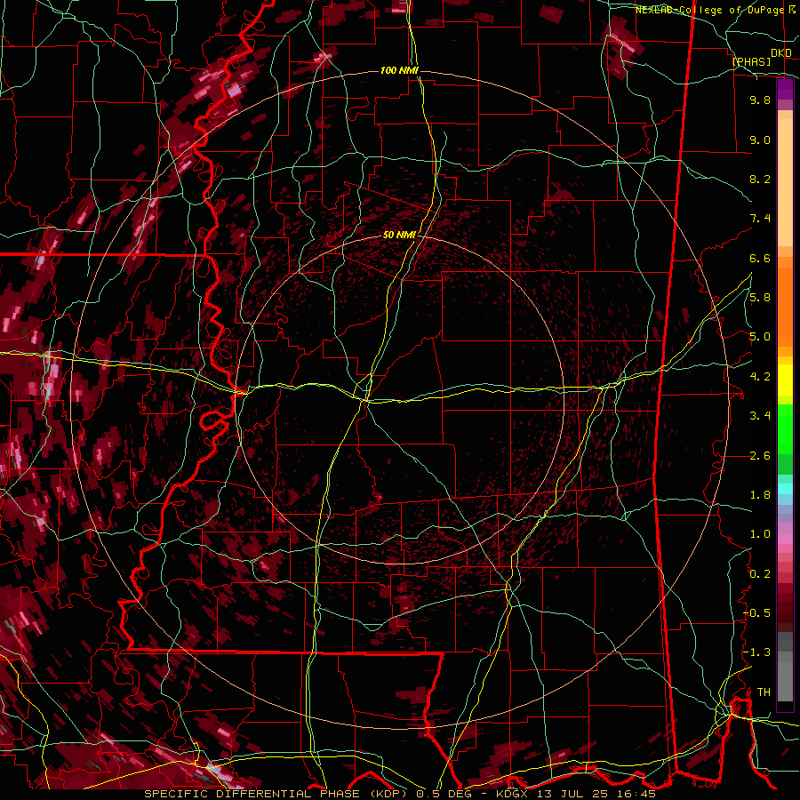
Task: Click the 2.6 scale value
Action: tap(760, 456)
